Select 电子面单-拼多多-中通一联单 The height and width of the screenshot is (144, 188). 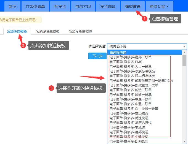(x=144, y=99)
